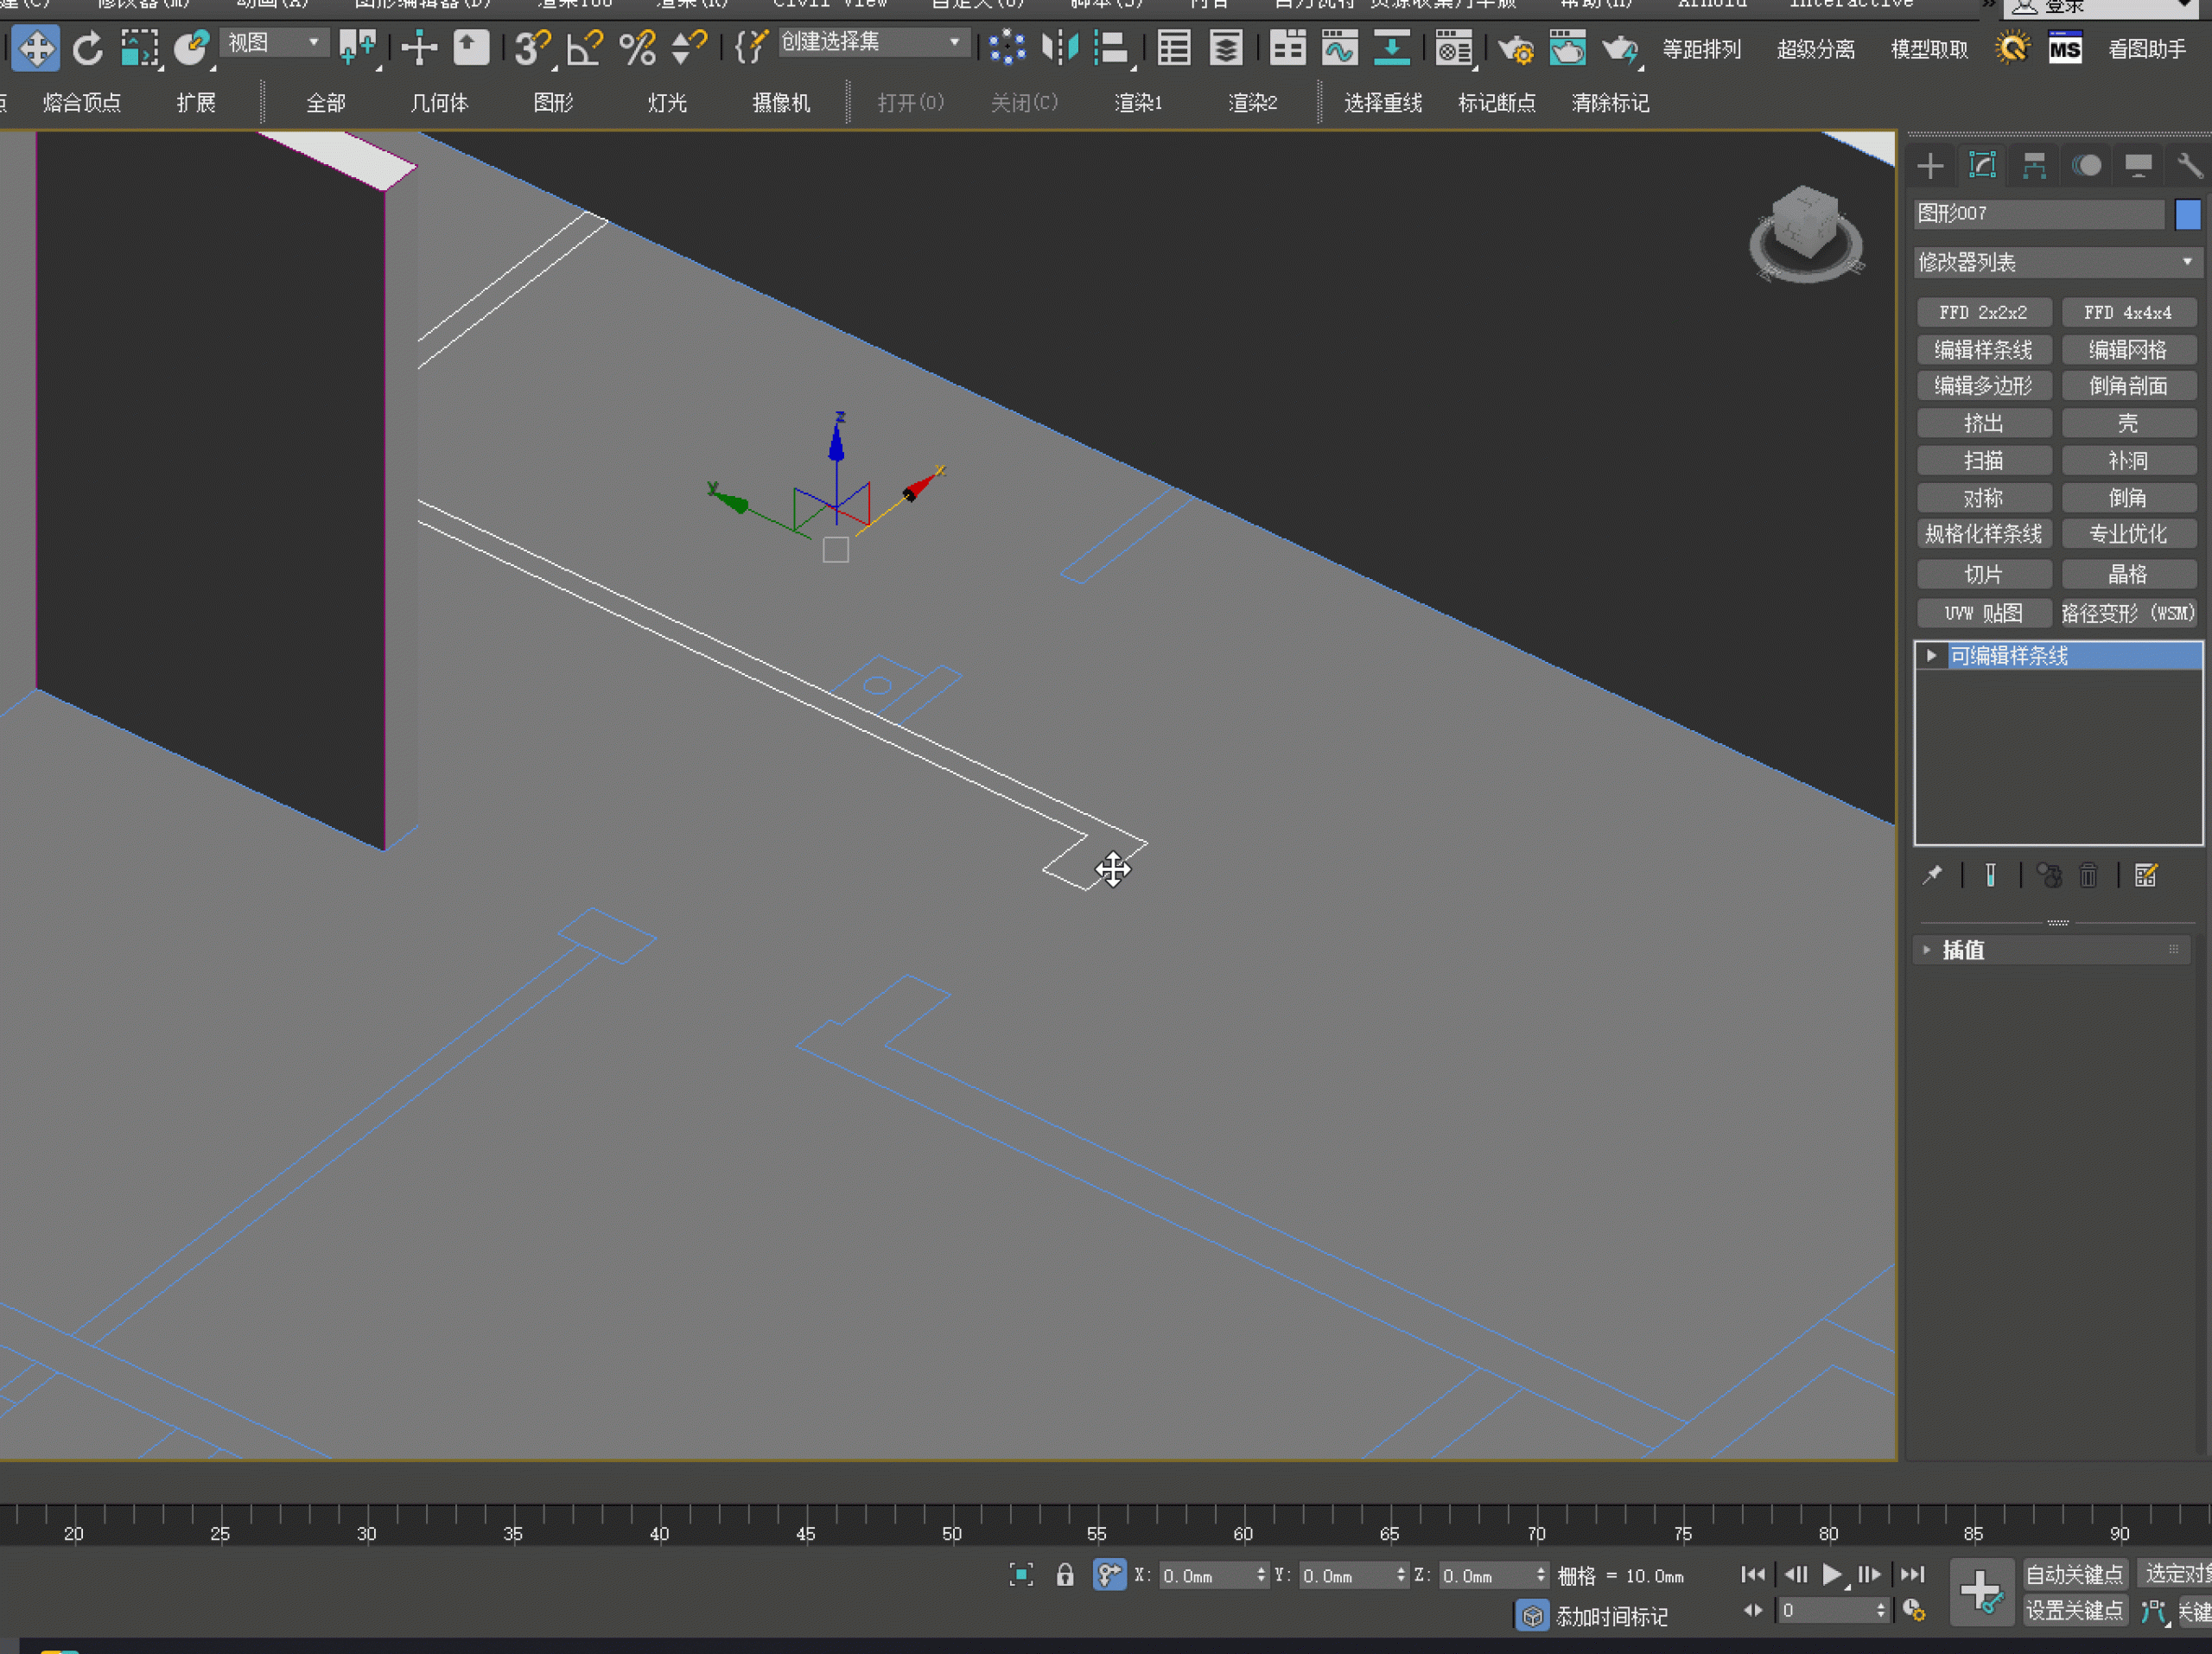Remove modifier with trash icon

point(2088,876)
